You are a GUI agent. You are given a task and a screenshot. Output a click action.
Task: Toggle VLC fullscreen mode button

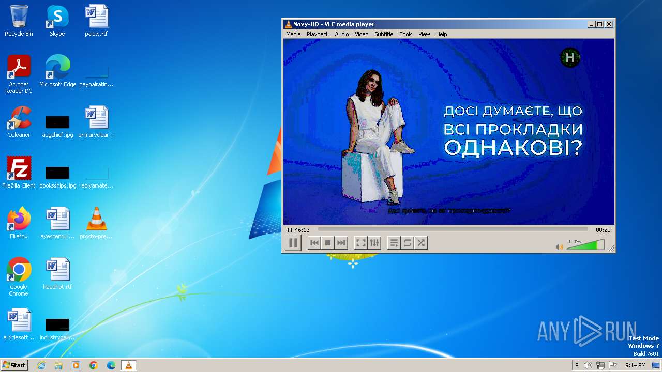(x=360, y=243)
